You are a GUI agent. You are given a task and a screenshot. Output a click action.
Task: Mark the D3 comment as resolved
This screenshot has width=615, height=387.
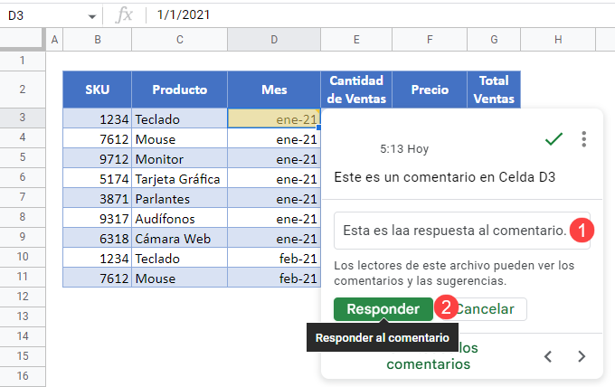click(553, 139)
